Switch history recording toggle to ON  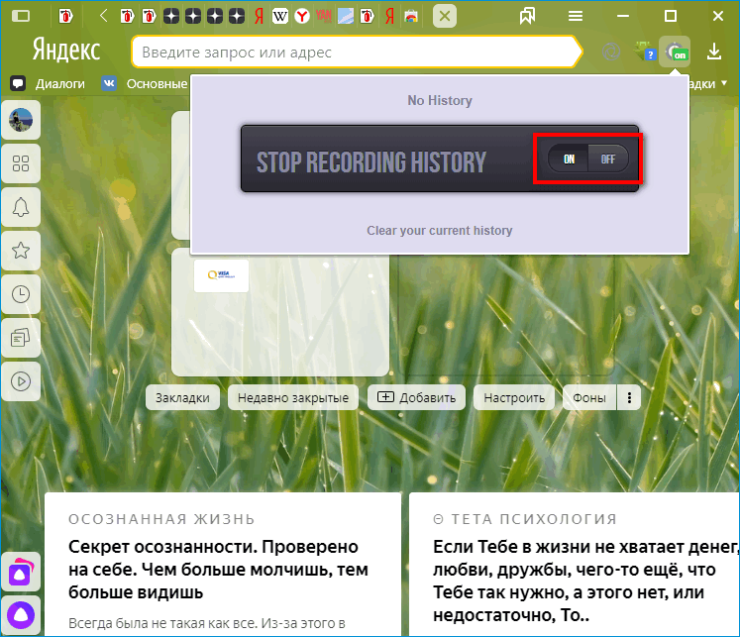point(569,159)
